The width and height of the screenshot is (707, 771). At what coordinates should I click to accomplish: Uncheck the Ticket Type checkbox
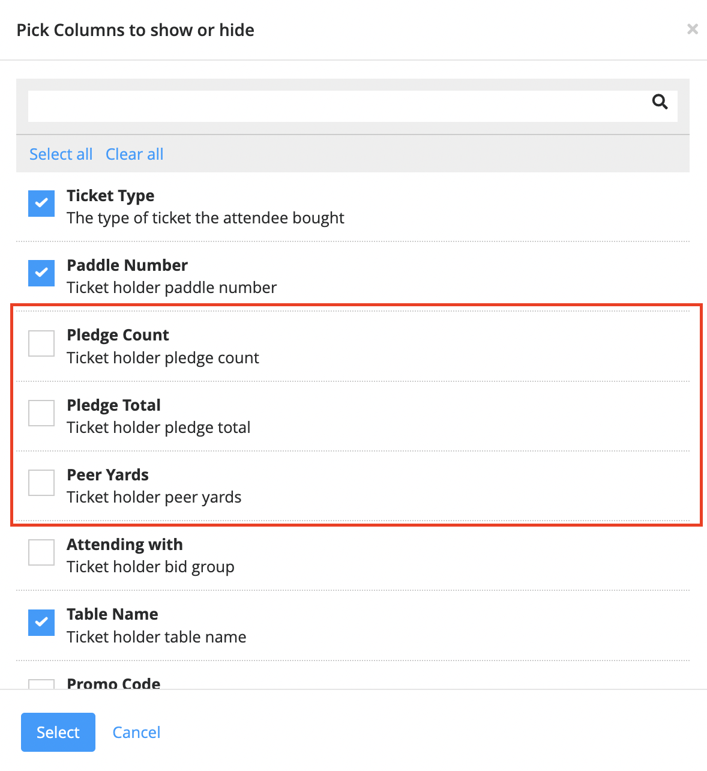click(x=41, y=204)
